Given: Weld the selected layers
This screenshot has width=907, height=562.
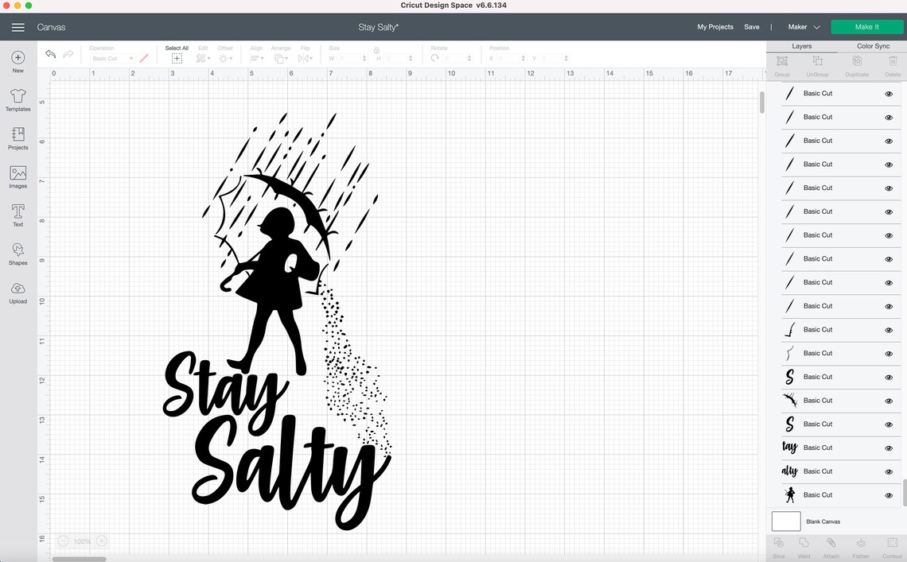Looking at the screenshot, I should [804, 545].
